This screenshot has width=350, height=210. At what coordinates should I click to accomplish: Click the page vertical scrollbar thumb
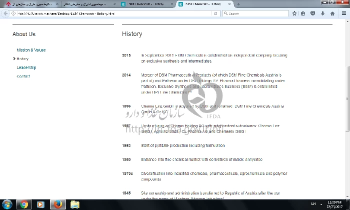[347, 98]
